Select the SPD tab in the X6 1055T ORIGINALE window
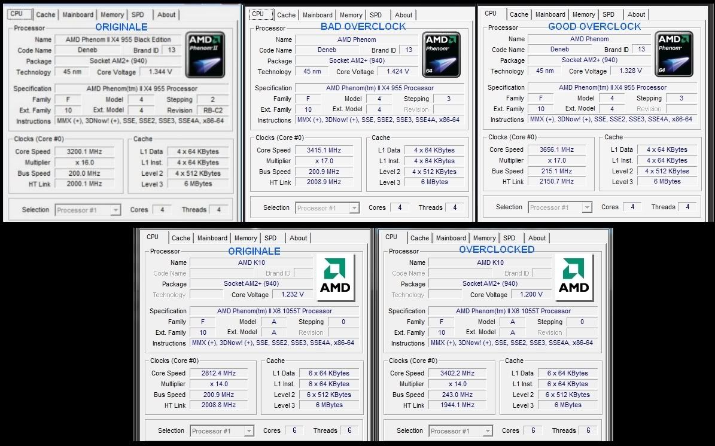Screen dimensions: 715x446 (270, 238)
